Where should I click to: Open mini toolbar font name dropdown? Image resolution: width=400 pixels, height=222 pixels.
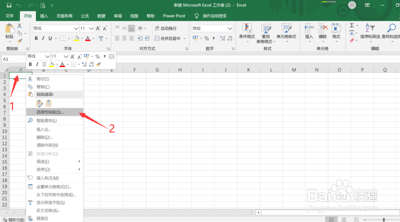(47, 56)
